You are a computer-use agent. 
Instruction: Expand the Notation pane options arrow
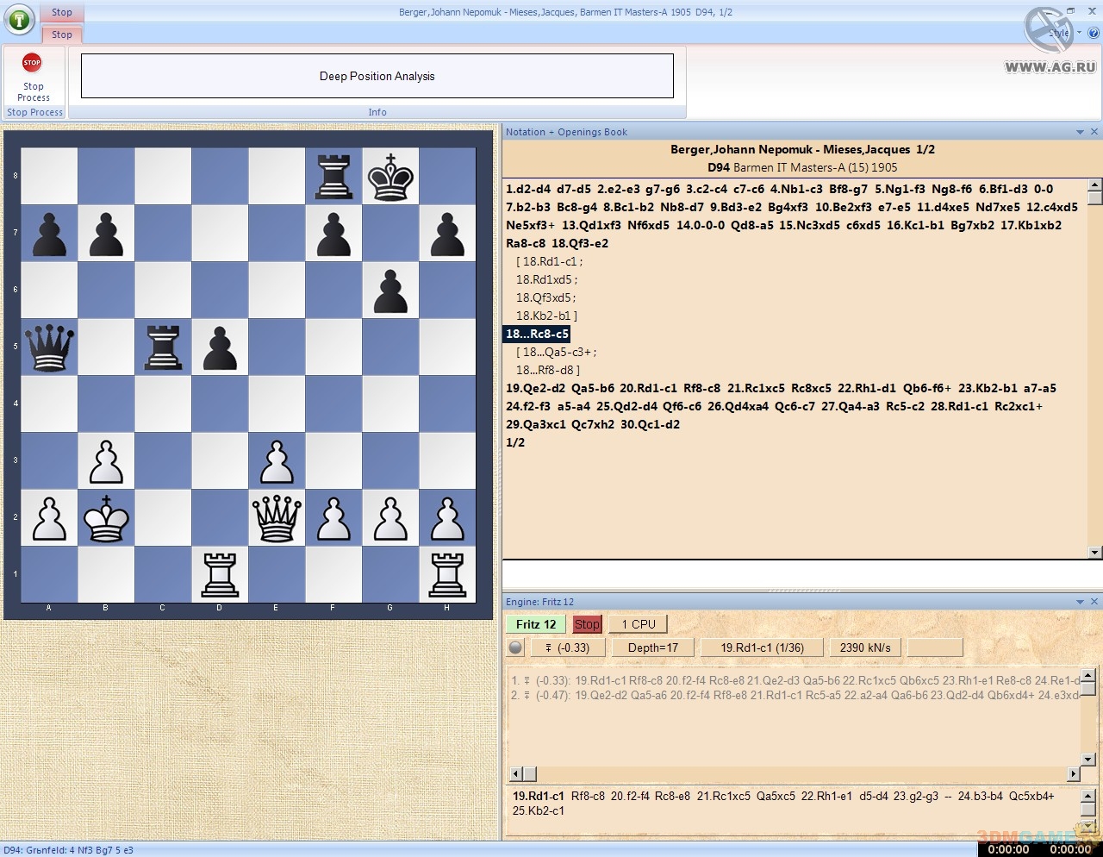coord(1080,132)
